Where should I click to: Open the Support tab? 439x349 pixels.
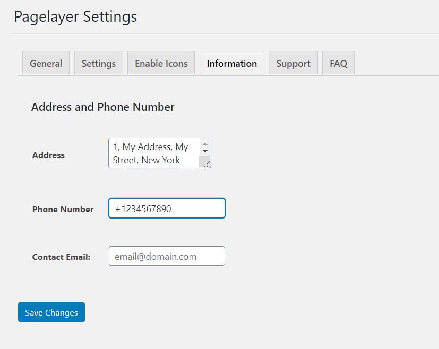(293, 63)
